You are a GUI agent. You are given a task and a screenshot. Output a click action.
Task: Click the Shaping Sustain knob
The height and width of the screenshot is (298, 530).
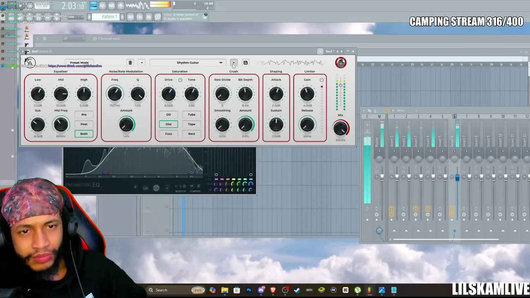pyautogui.click(x=276, y=125)
